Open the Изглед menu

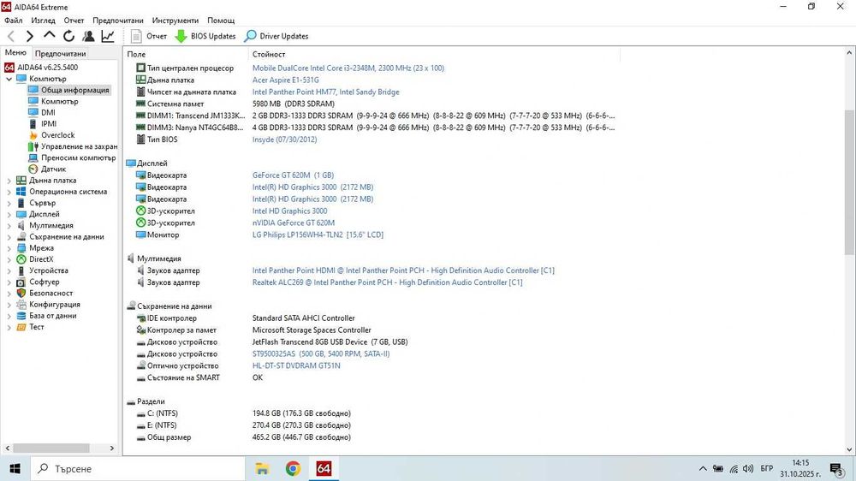[43, 21]
